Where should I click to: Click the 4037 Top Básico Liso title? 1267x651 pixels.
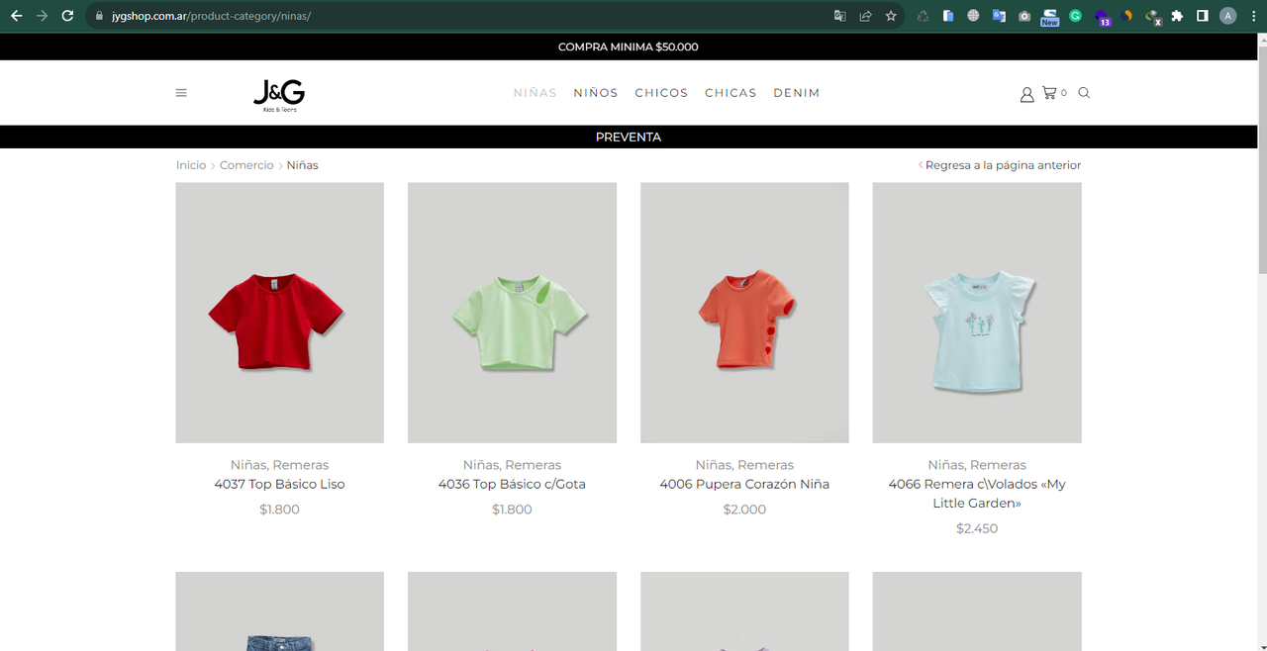pos(279,484)
